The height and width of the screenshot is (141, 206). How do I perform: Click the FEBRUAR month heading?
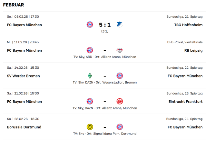(13, 5)
